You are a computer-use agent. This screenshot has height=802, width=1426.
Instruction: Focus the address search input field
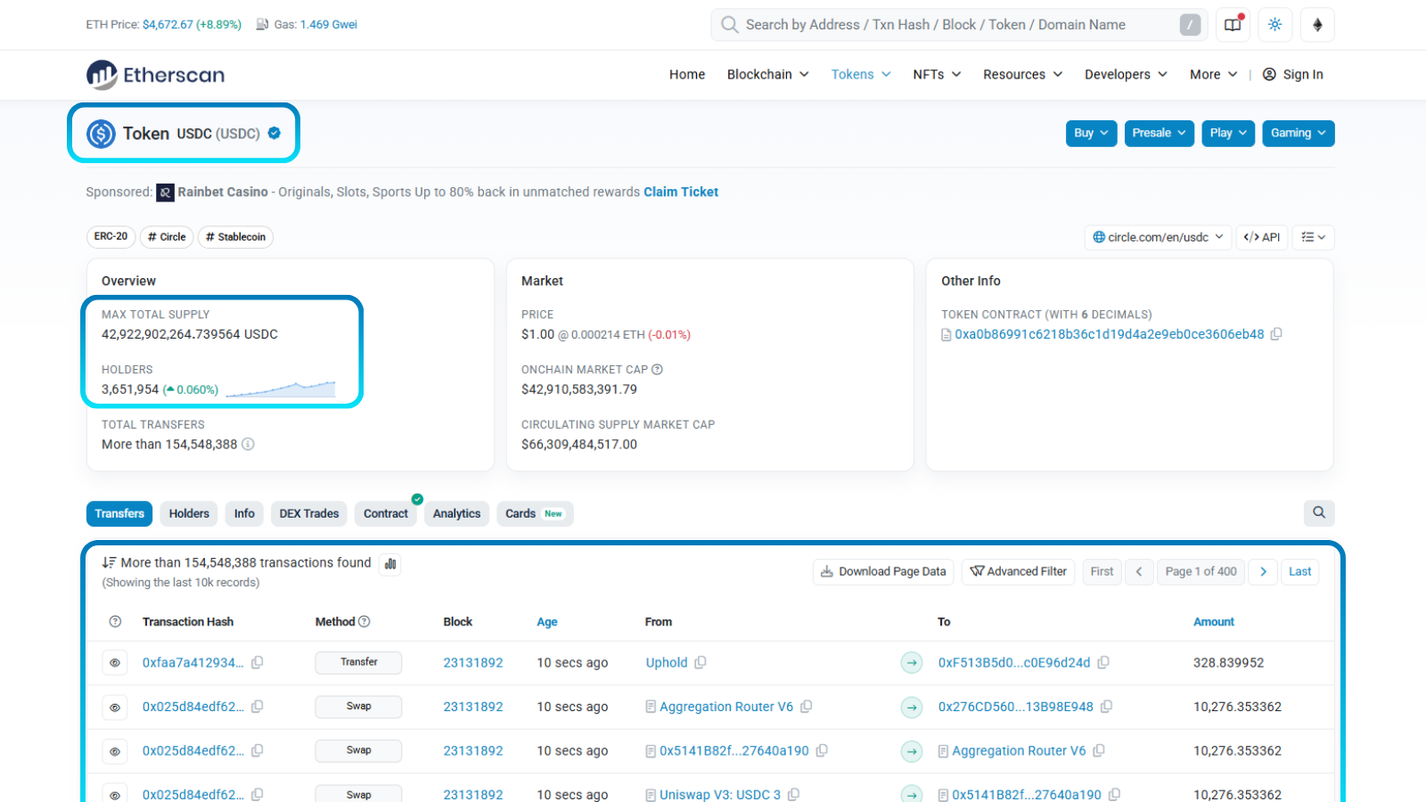958,25
